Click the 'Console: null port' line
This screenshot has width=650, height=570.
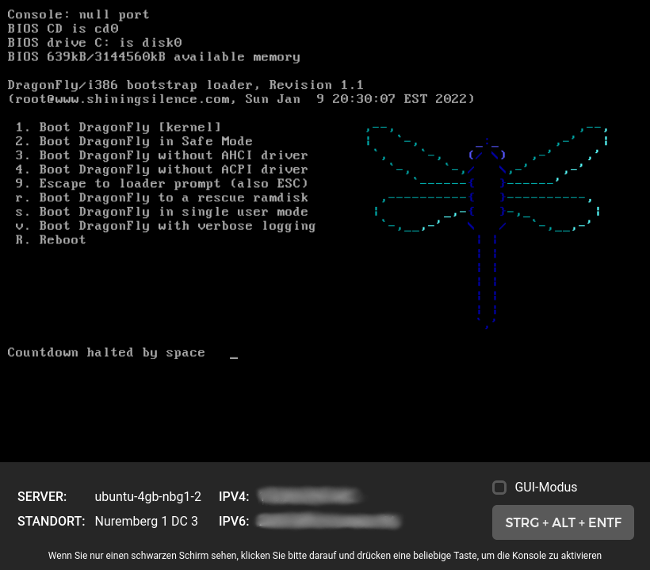point(78,14)
